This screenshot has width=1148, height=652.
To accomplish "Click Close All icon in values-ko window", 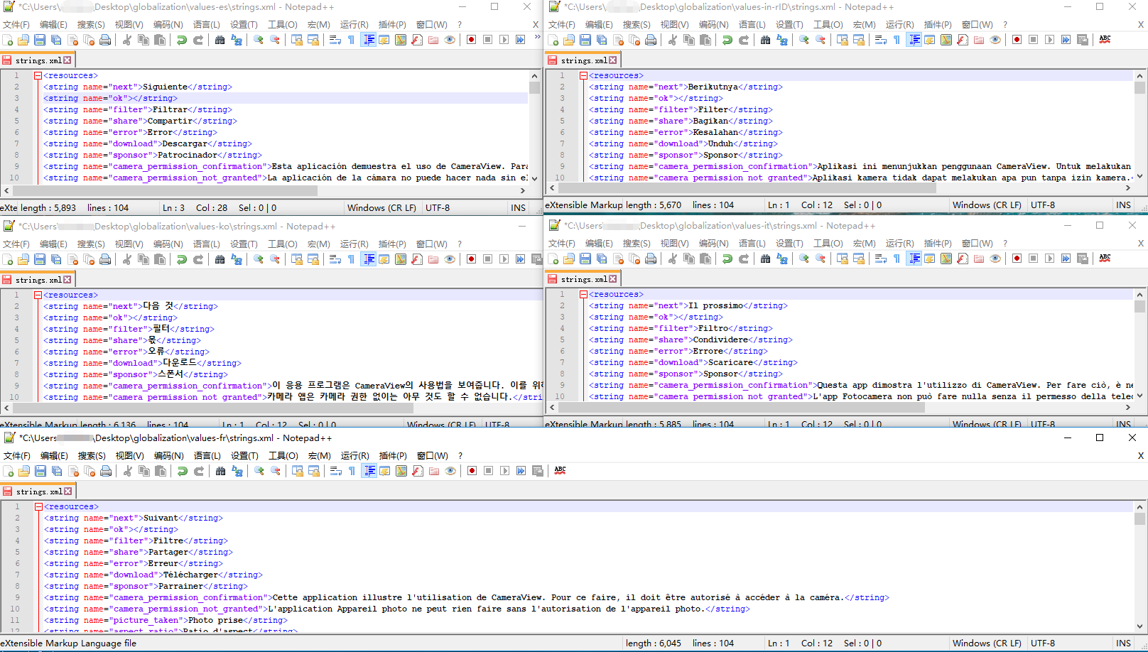I will pyautogui.click(x=89, y=259).
